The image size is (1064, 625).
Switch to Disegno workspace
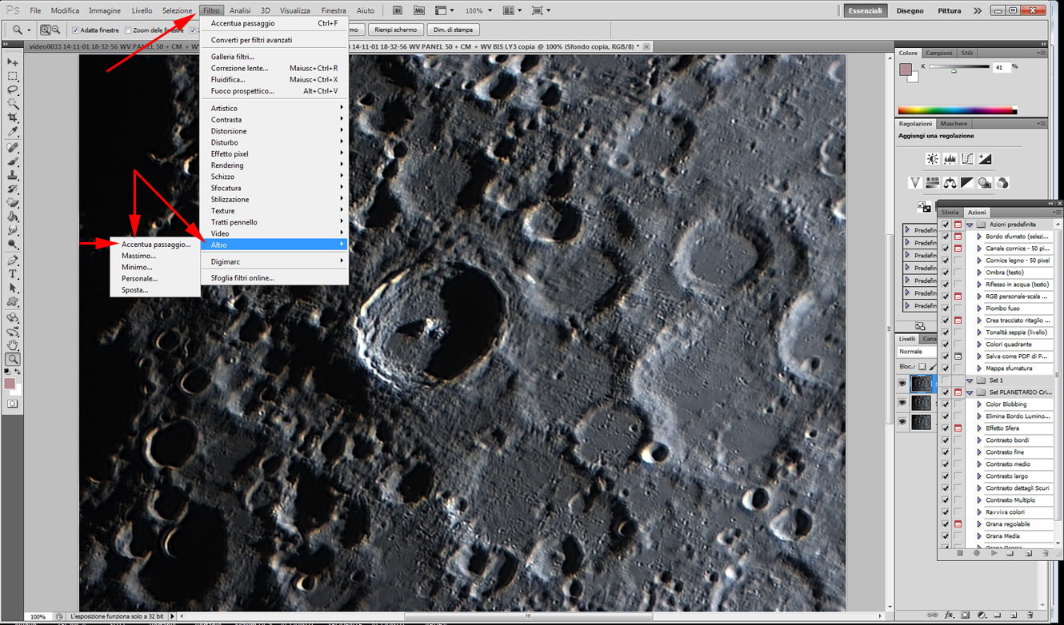point(910,10)
